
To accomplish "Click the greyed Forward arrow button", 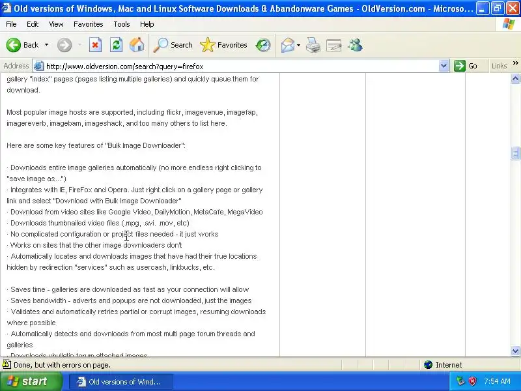I will [x=64, y=45].
